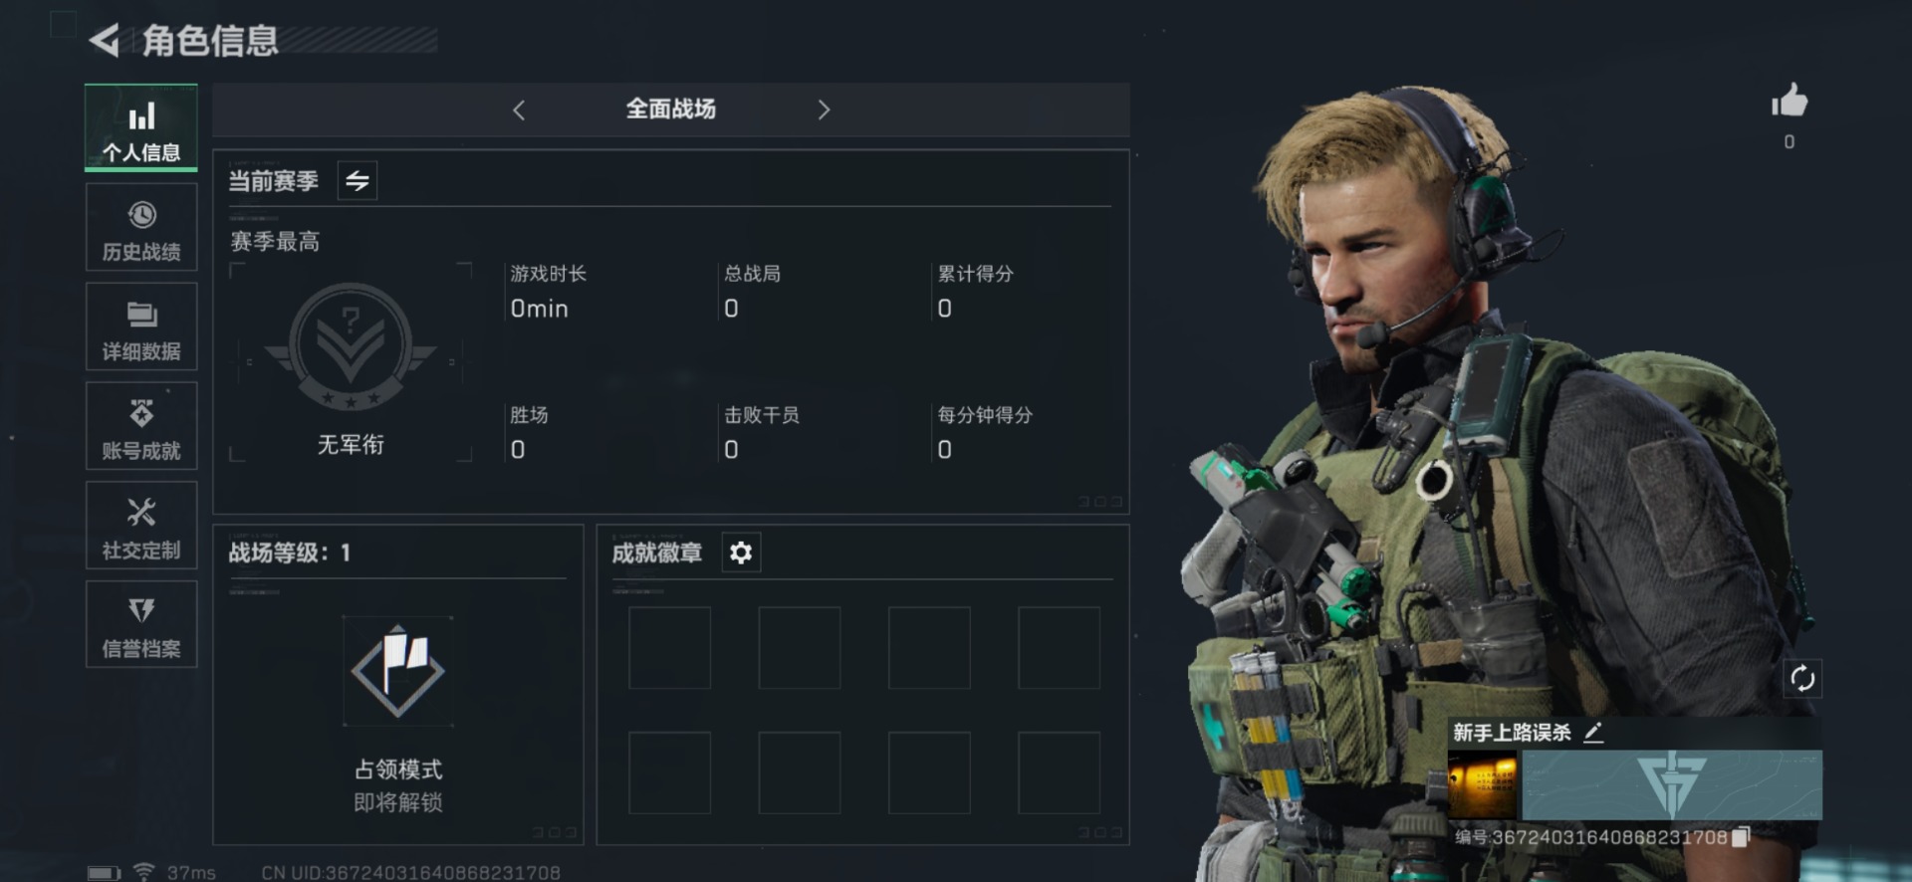This screenshot has width=1912, height=882.
Task: Click the 无军衔 rank emblem
Action: pyautogui.click(x=351, y=346)
